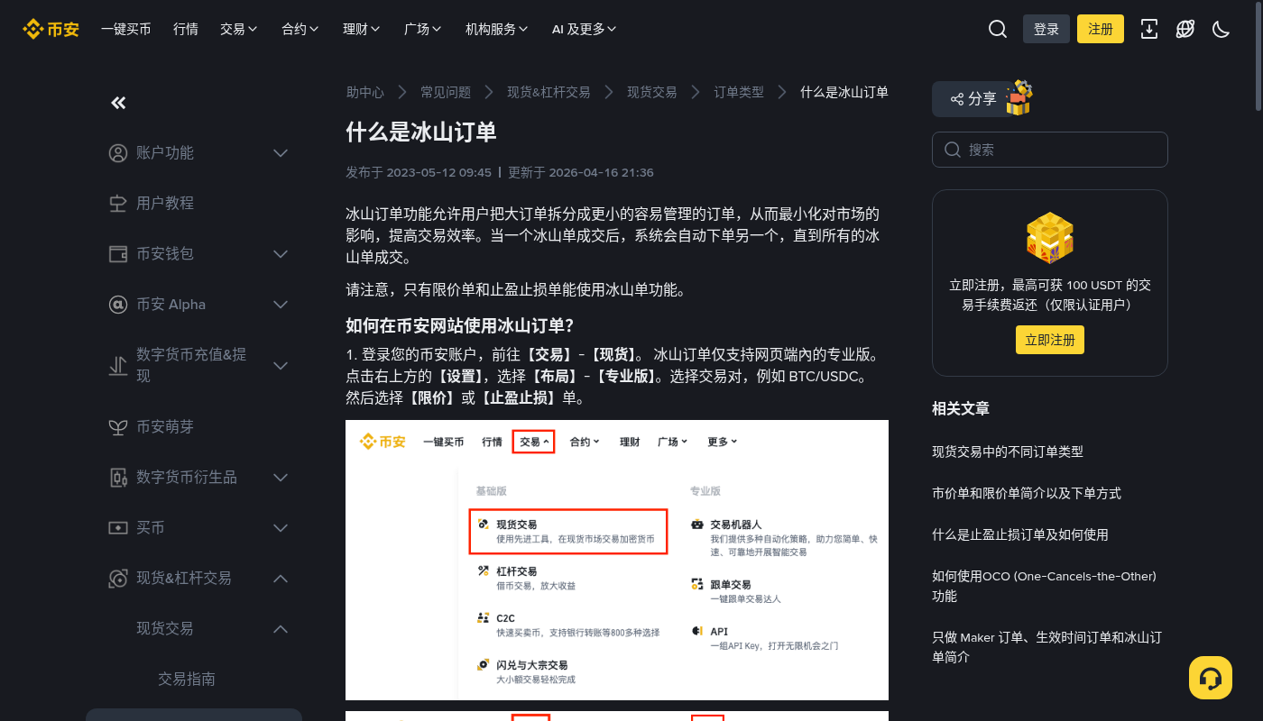Click the 注册 button in header
Viewport: 1263px width, 721px height.
1101,29
